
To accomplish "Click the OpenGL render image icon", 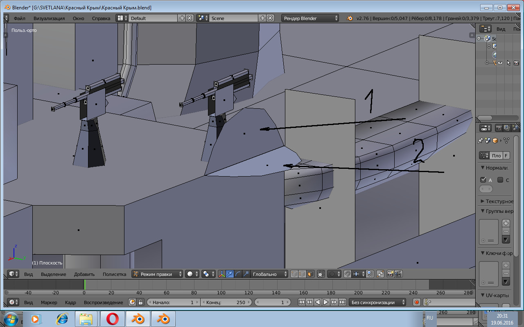I will click(390, 274).
